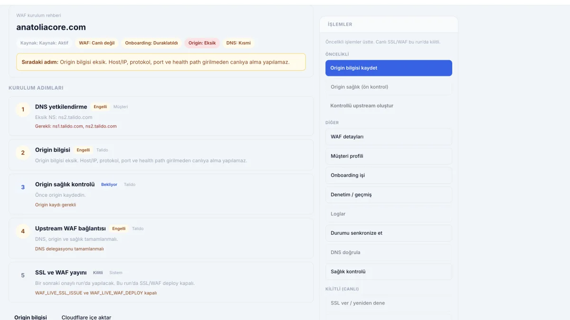Image resolution: width=570 pixels, height=320 pixels.
Task: Click Gerekli: ns1.talido.com, ns2.talido.com text
Action: click(76, 126)
